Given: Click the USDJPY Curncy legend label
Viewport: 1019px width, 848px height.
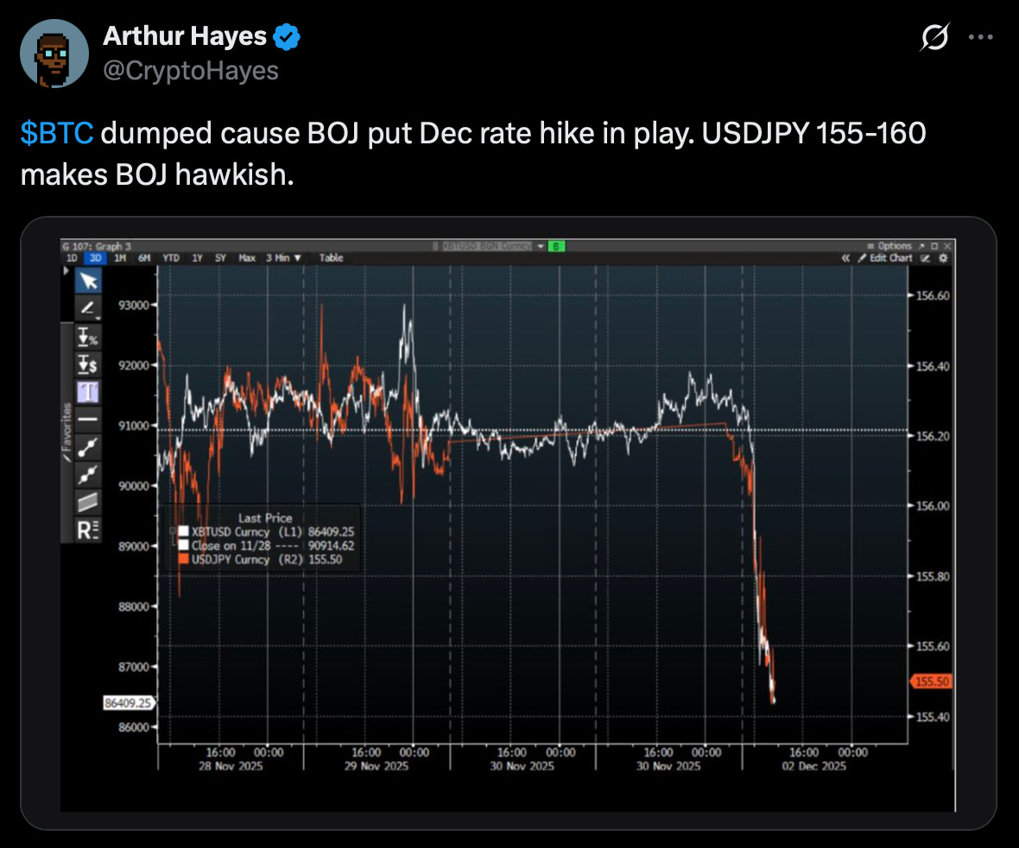Looking at the screenshot, I should [230, 560].
